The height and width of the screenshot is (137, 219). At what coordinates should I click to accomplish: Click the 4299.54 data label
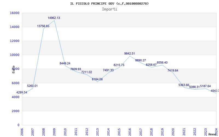[22, 93]
